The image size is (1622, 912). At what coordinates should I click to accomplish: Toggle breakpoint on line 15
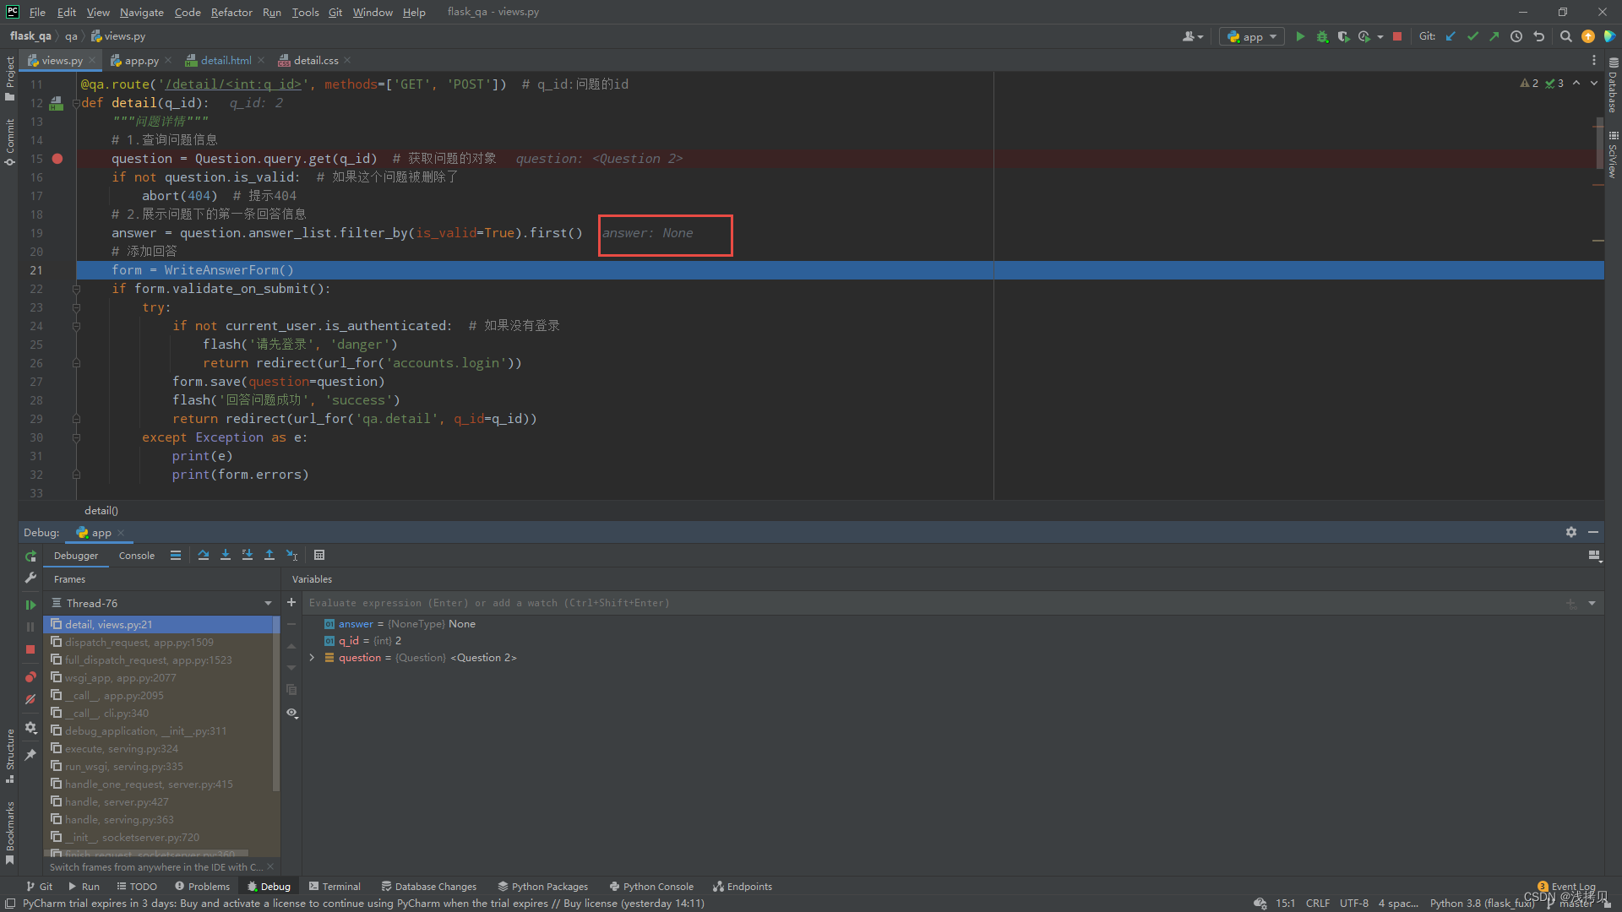[x=57, y=159]
